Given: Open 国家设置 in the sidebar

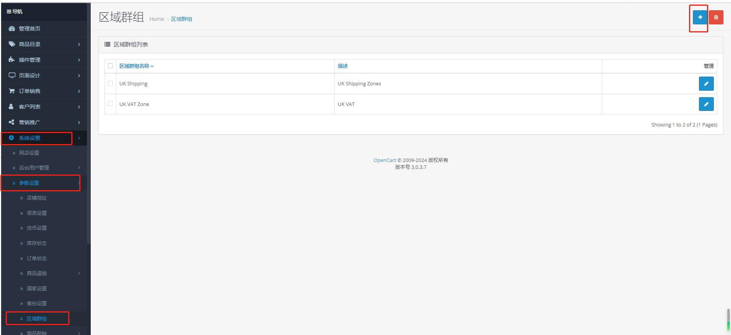Looking at the screenshot, I should point(37,289).
